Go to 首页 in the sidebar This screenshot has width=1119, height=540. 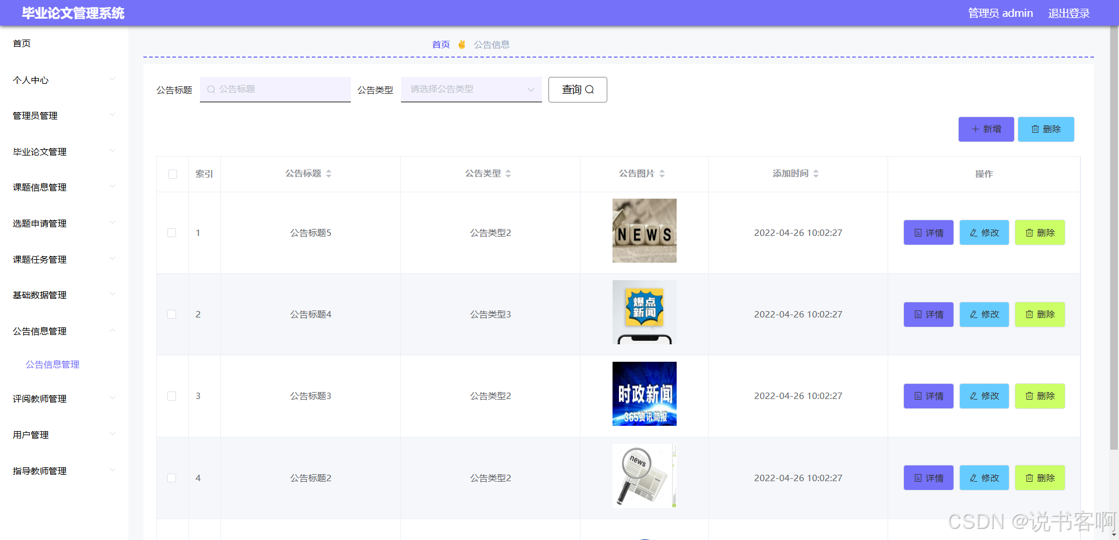(64, 43)
